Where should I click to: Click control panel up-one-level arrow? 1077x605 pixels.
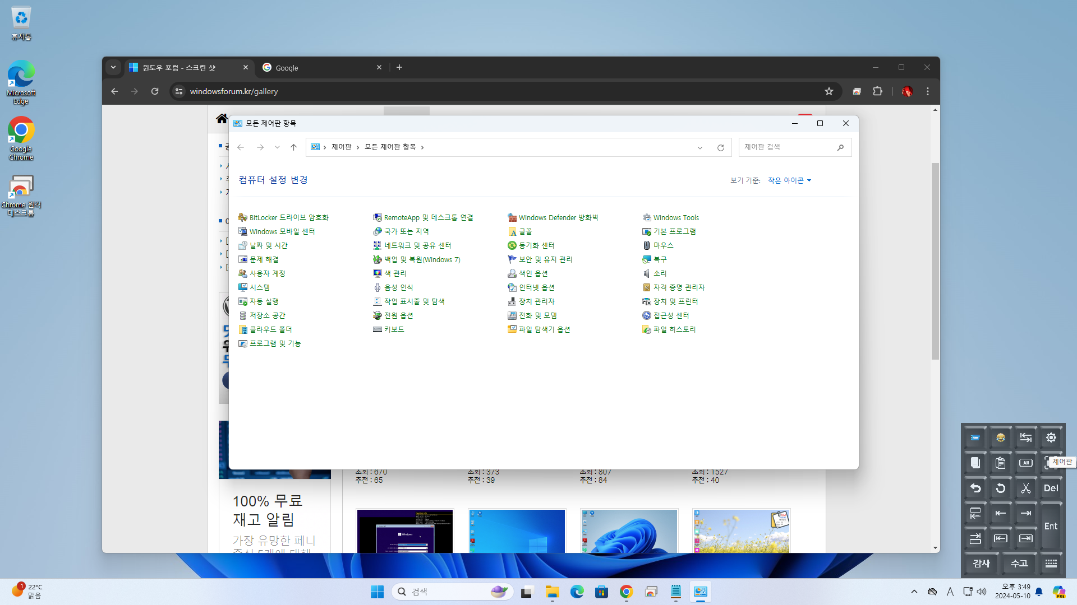pyautogui.click(x=293, y=147)
